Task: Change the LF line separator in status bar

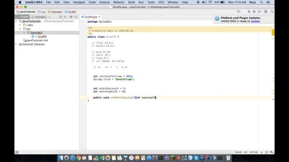Action: [246, 152]
